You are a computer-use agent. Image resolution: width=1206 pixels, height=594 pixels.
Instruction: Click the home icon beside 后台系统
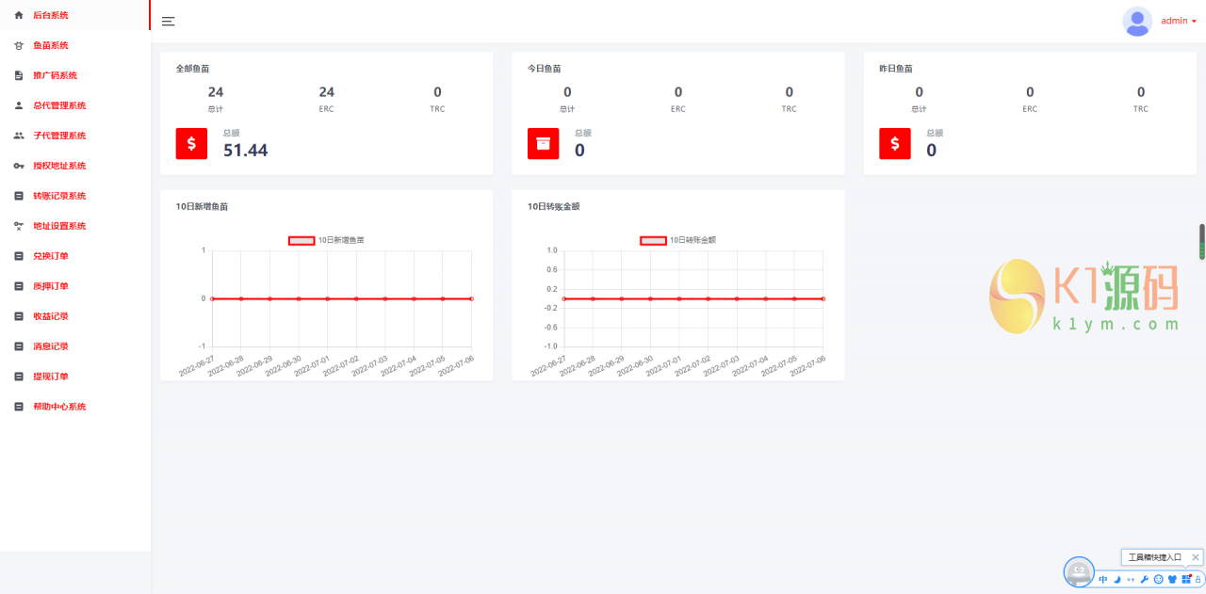point(19,15)
